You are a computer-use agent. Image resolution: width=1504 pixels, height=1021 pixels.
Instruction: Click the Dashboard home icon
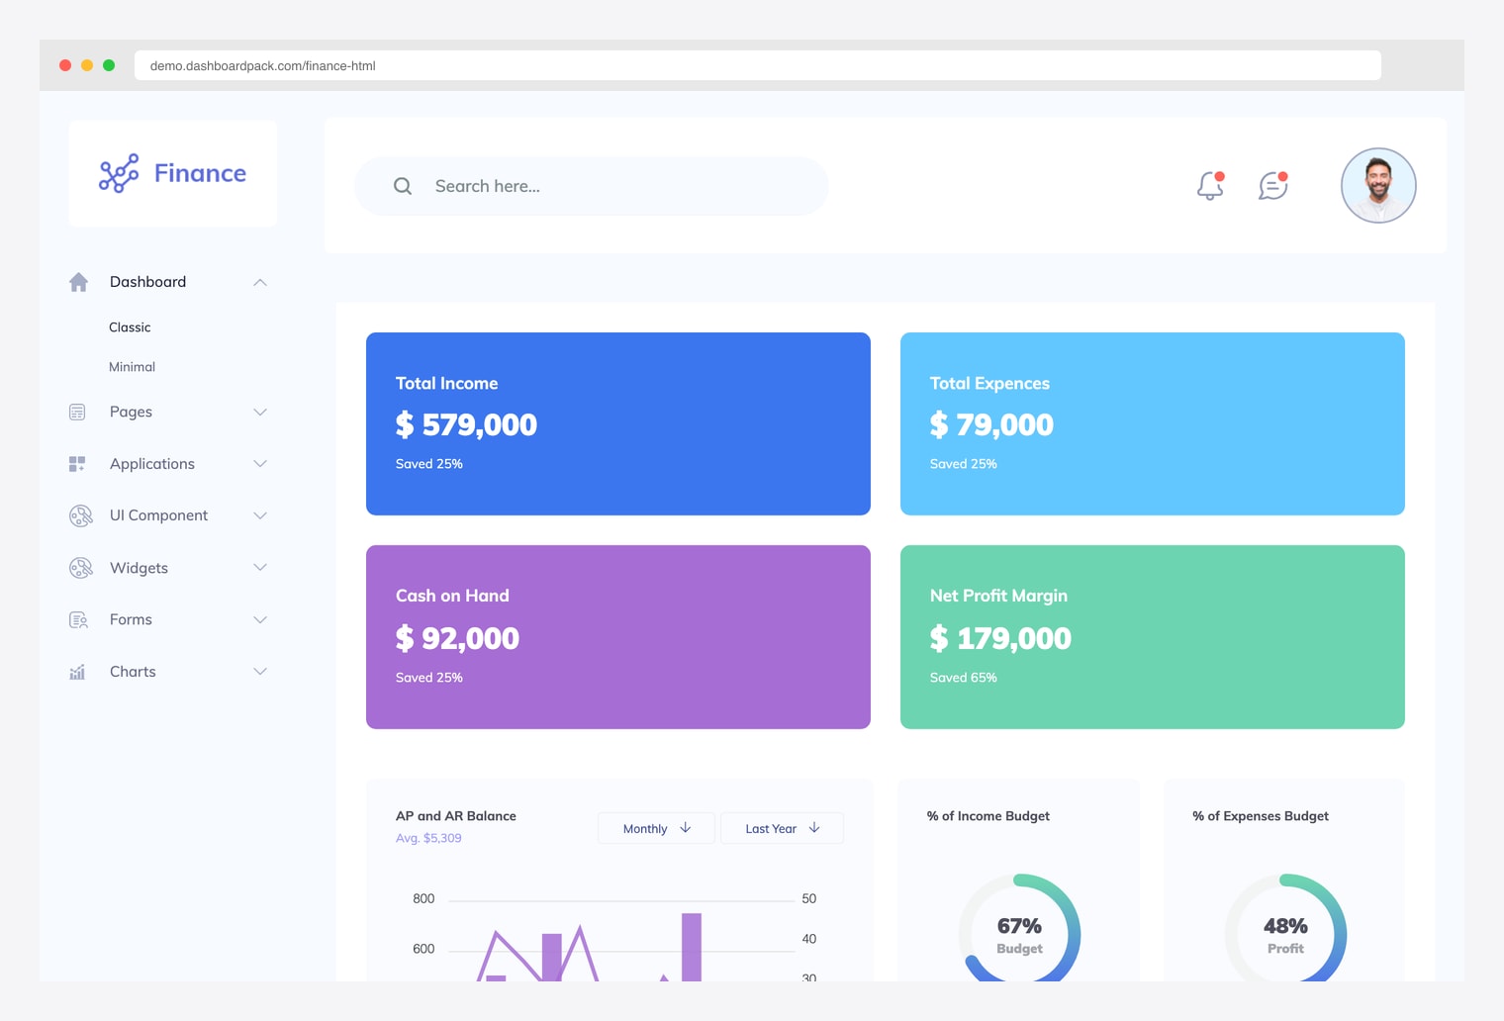pyautogui.click(x=79, y=282)
